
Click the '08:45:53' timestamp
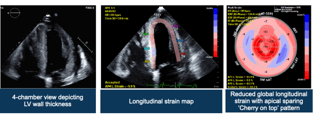point(110,11)
